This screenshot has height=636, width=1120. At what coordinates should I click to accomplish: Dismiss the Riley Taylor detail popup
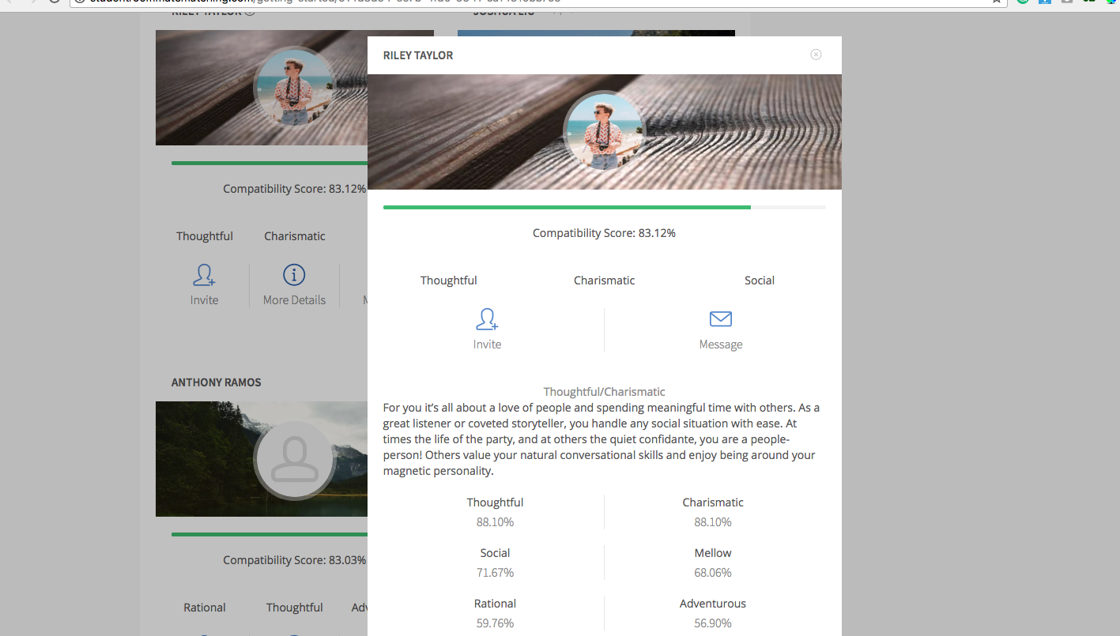click(816, 54)
